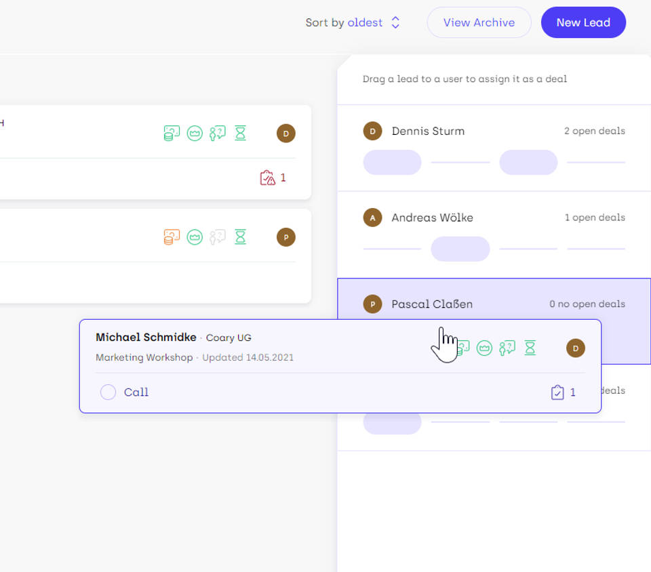651x572 pixels.
Task: Click the green budget coins icon on Dennis's lead card
Action: (x=172, y=133)
